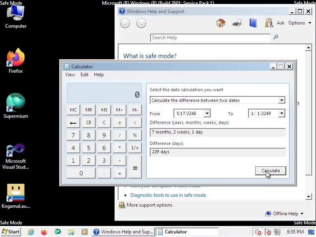Open Windows Explorer folder on taskbar
The height and width of the screenshot is (237, 316).
pyautogui.click(x=71, y=232)
